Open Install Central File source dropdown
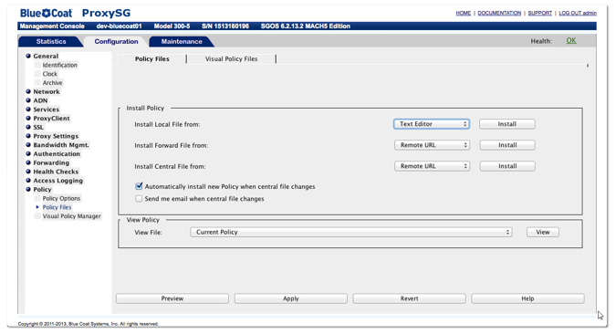Image resolution: width=616 pixels, height=334 pixels. (x=432, y=166)
